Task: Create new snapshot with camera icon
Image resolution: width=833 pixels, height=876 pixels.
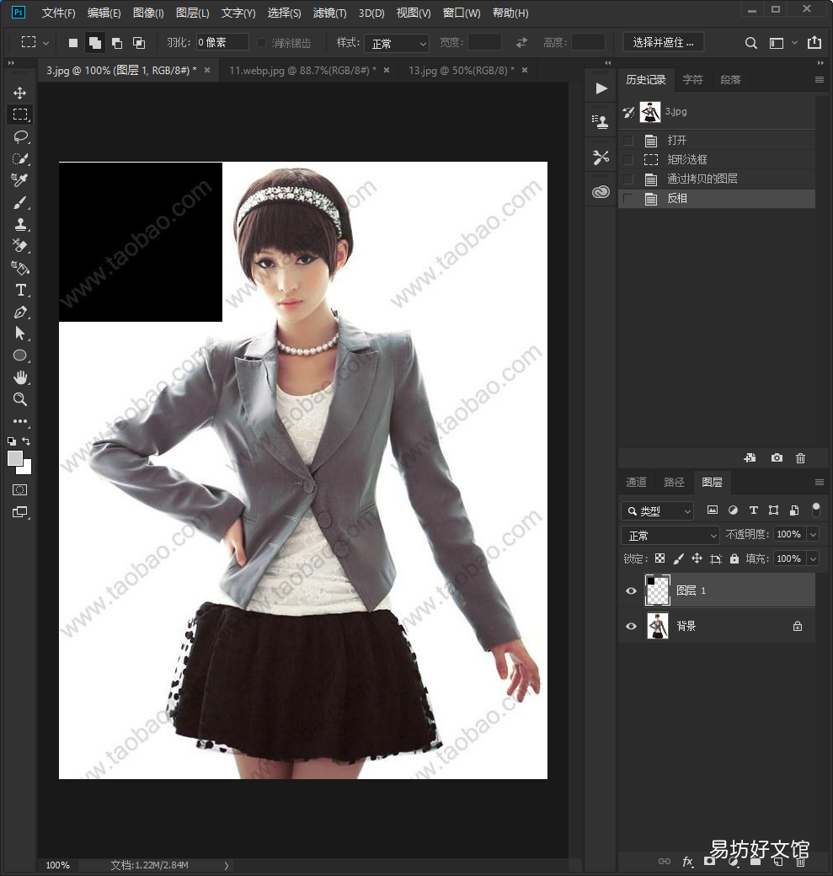Action: click(x=777, y=458)
